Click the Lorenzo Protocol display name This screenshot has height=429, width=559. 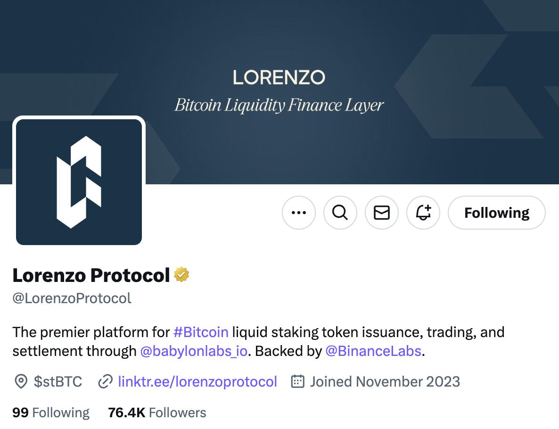91,275
